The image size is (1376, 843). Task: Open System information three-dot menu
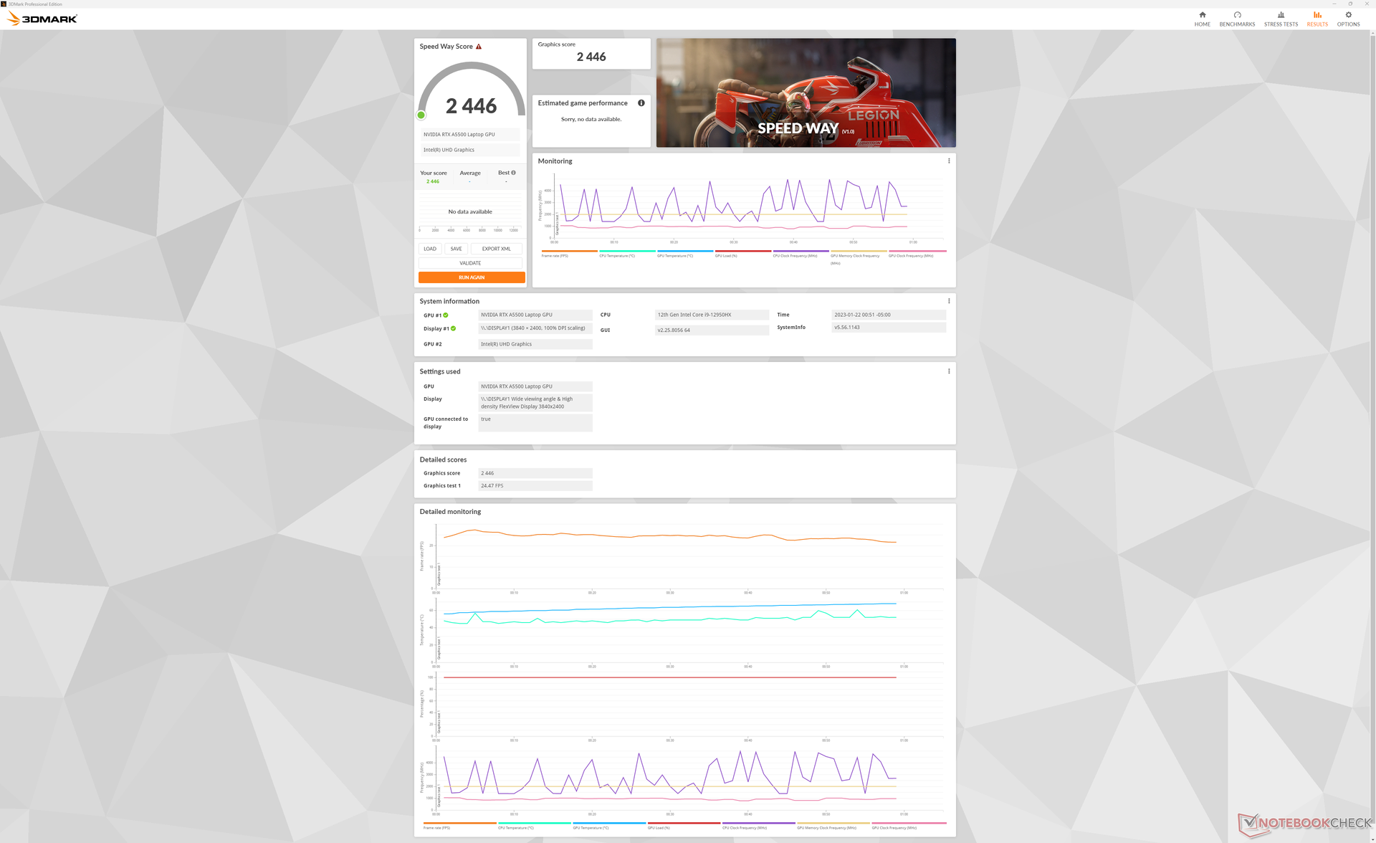pos(949,301)
